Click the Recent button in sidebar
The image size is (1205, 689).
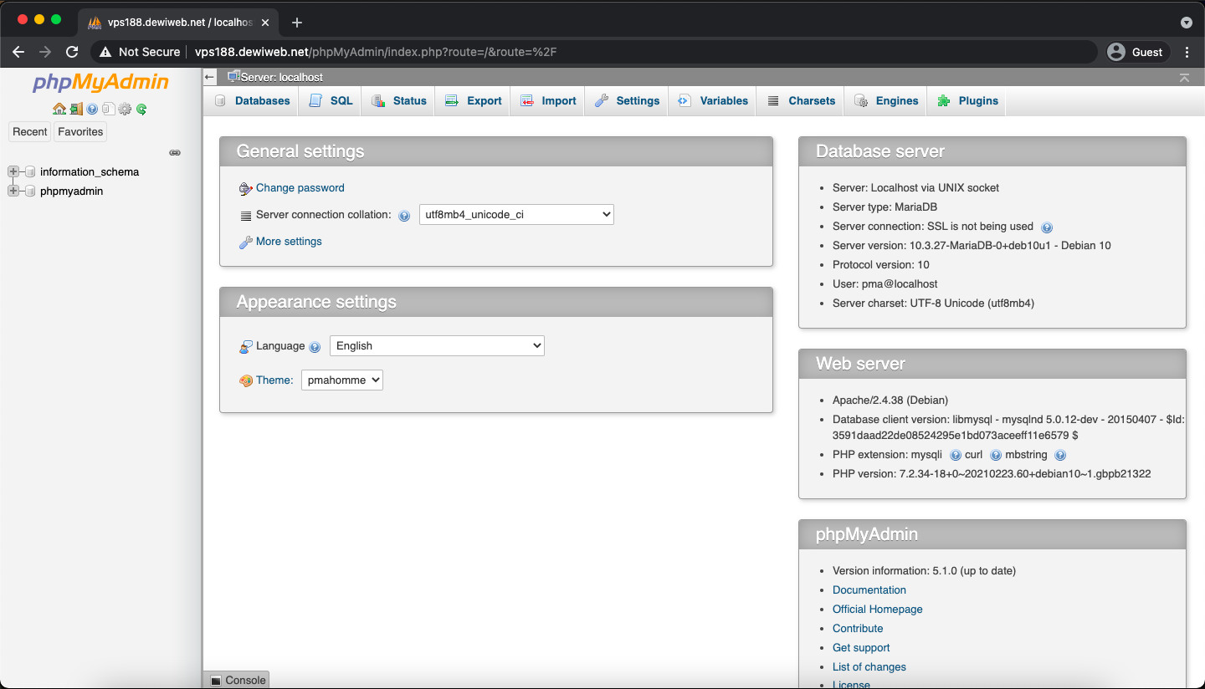click(x=30, y=132)
